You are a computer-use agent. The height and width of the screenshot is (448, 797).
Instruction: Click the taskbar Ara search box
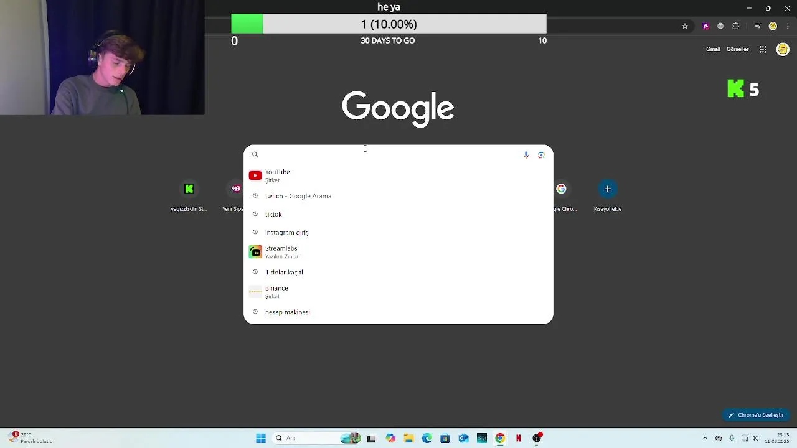pyautogui.click(x=318, y=438)
